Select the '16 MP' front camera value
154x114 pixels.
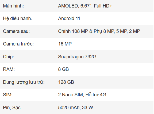pyautogui.click(x=65, y=44)
